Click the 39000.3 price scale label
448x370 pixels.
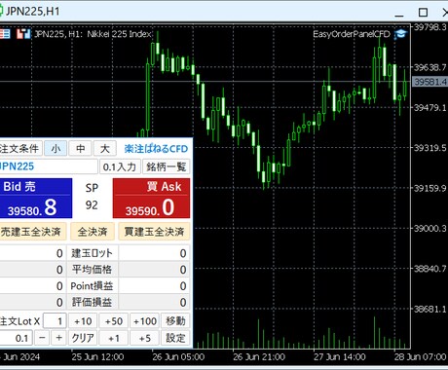pos(430,228)
